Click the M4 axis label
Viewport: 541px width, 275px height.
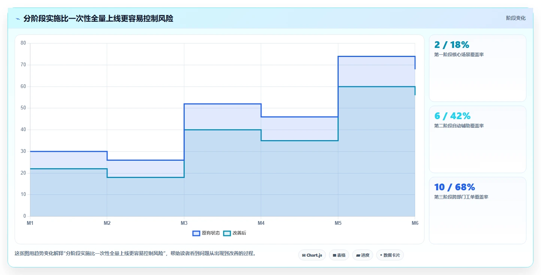point(261,223)
